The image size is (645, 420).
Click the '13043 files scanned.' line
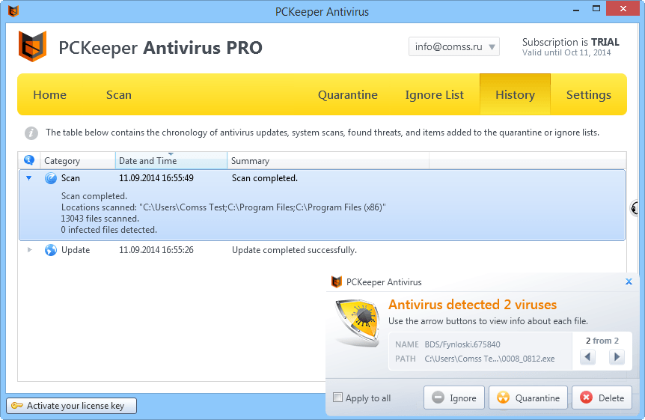(x=100, y=219)
